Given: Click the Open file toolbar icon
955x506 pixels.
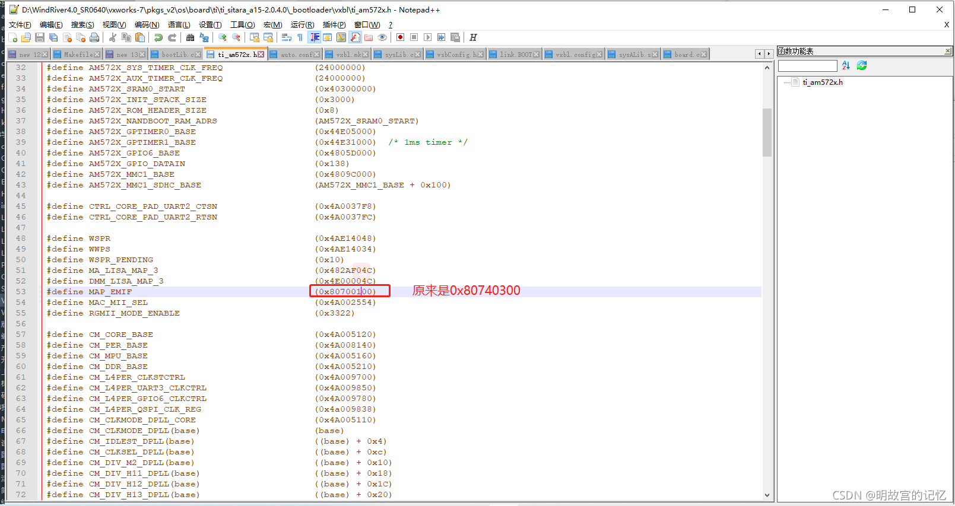Looking at the screenshot, I should pyautogui.click(x=26, y=37).
